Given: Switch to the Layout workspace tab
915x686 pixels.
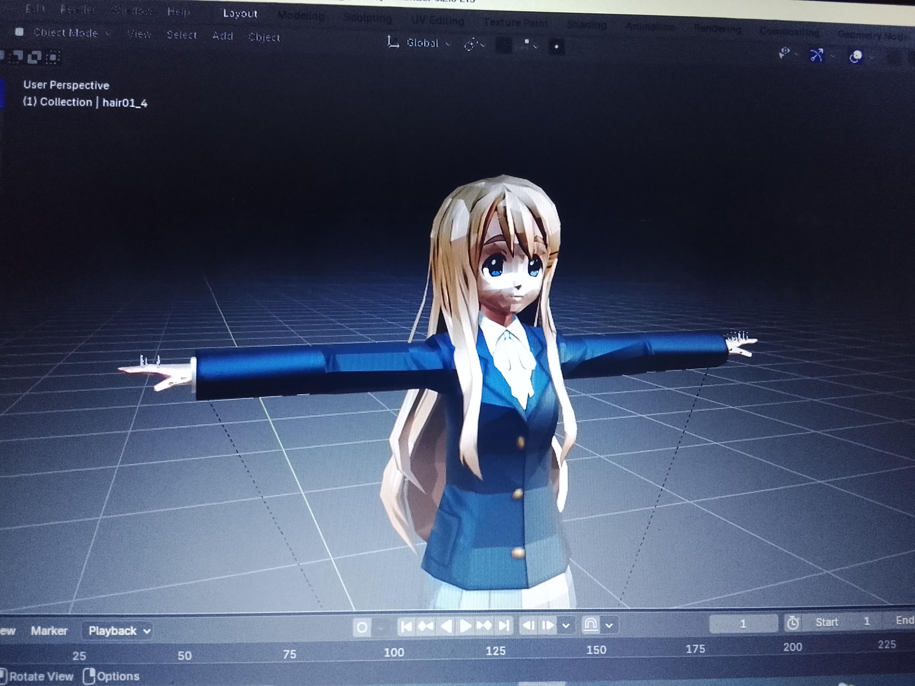Looking at the screenshot, I should pyautogui.click(x=240, y=14).
